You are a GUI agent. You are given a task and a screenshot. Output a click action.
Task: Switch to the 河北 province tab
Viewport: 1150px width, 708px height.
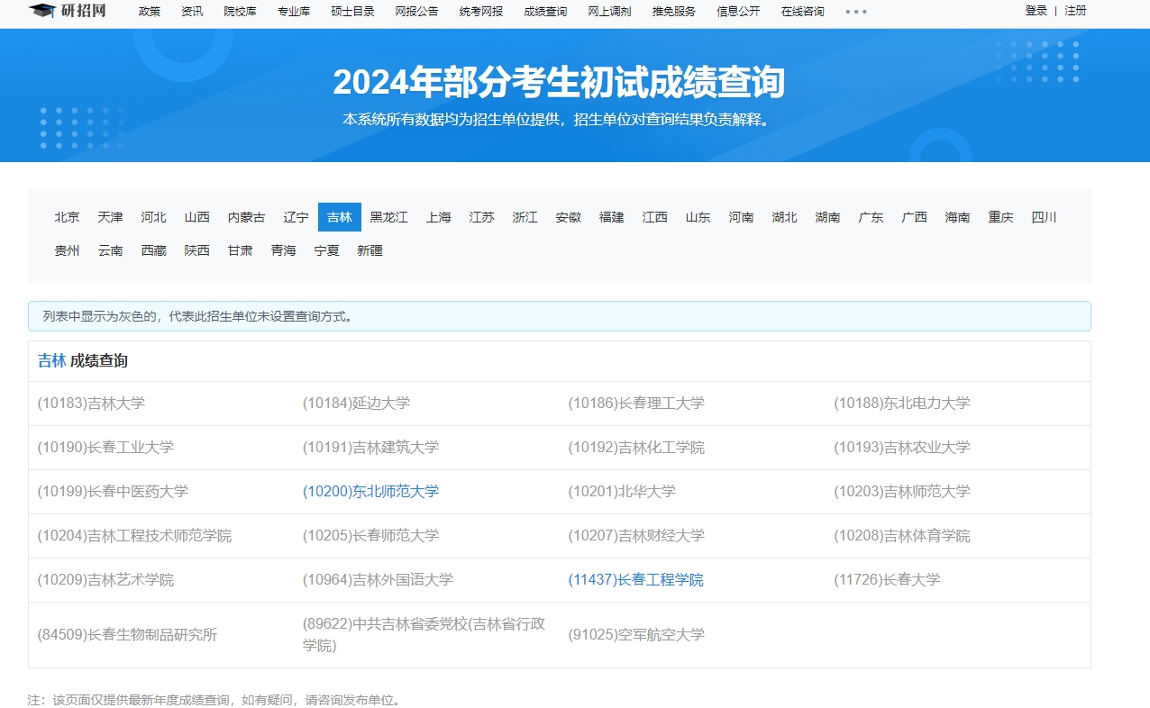[x=154, y=217]
